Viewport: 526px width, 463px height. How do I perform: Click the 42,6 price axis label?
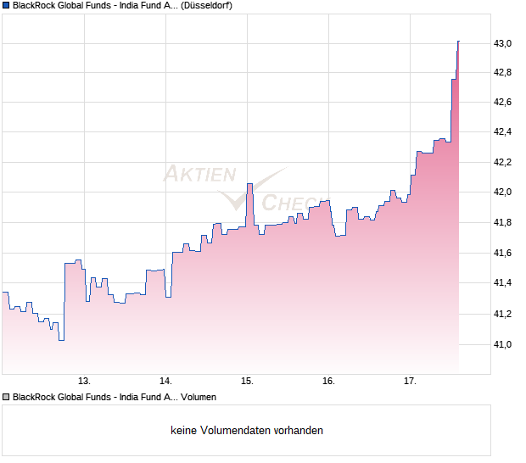tap(502, 102)
